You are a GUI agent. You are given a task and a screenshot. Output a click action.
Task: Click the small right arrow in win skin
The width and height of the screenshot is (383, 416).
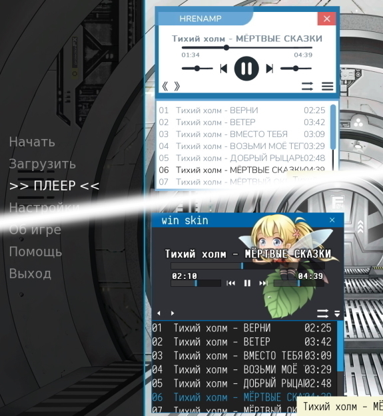(x=173, y=313)
